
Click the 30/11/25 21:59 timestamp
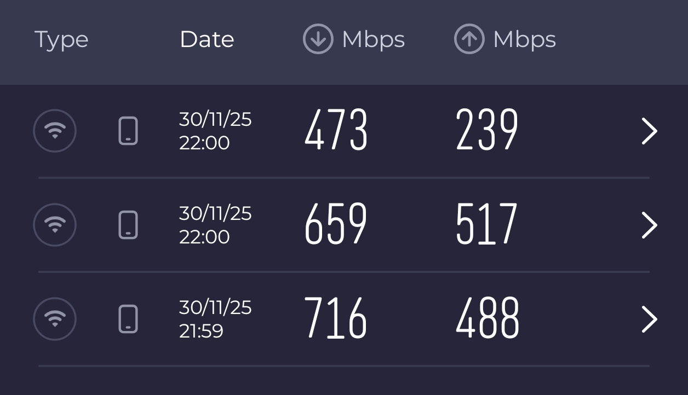[215, 319]
